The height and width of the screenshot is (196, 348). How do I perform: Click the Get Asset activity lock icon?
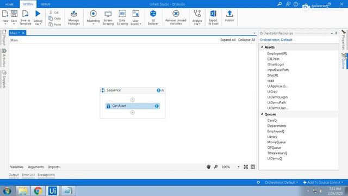click(x=108, y=106)
